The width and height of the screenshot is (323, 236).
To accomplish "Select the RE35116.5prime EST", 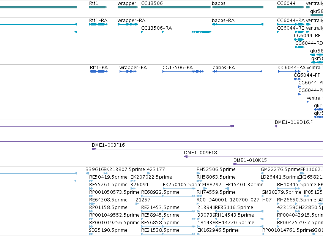I will coord(239,212).
